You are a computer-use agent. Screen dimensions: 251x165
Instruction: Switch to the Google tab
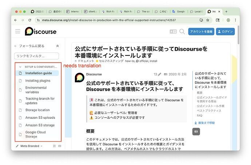[179, 12]
